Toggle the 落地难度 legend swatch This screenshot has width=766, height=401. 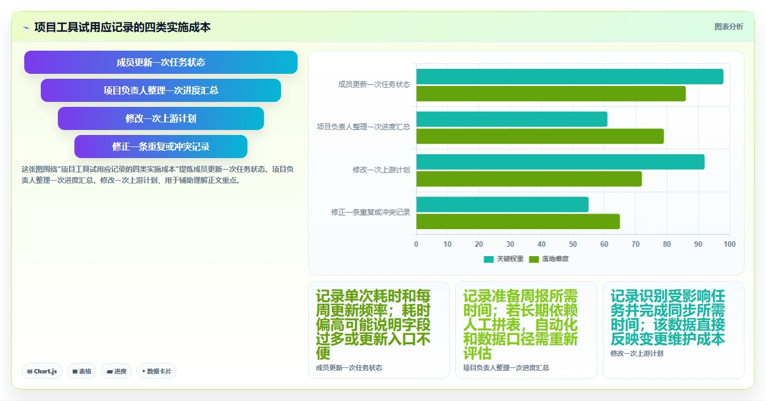point(534,259)
